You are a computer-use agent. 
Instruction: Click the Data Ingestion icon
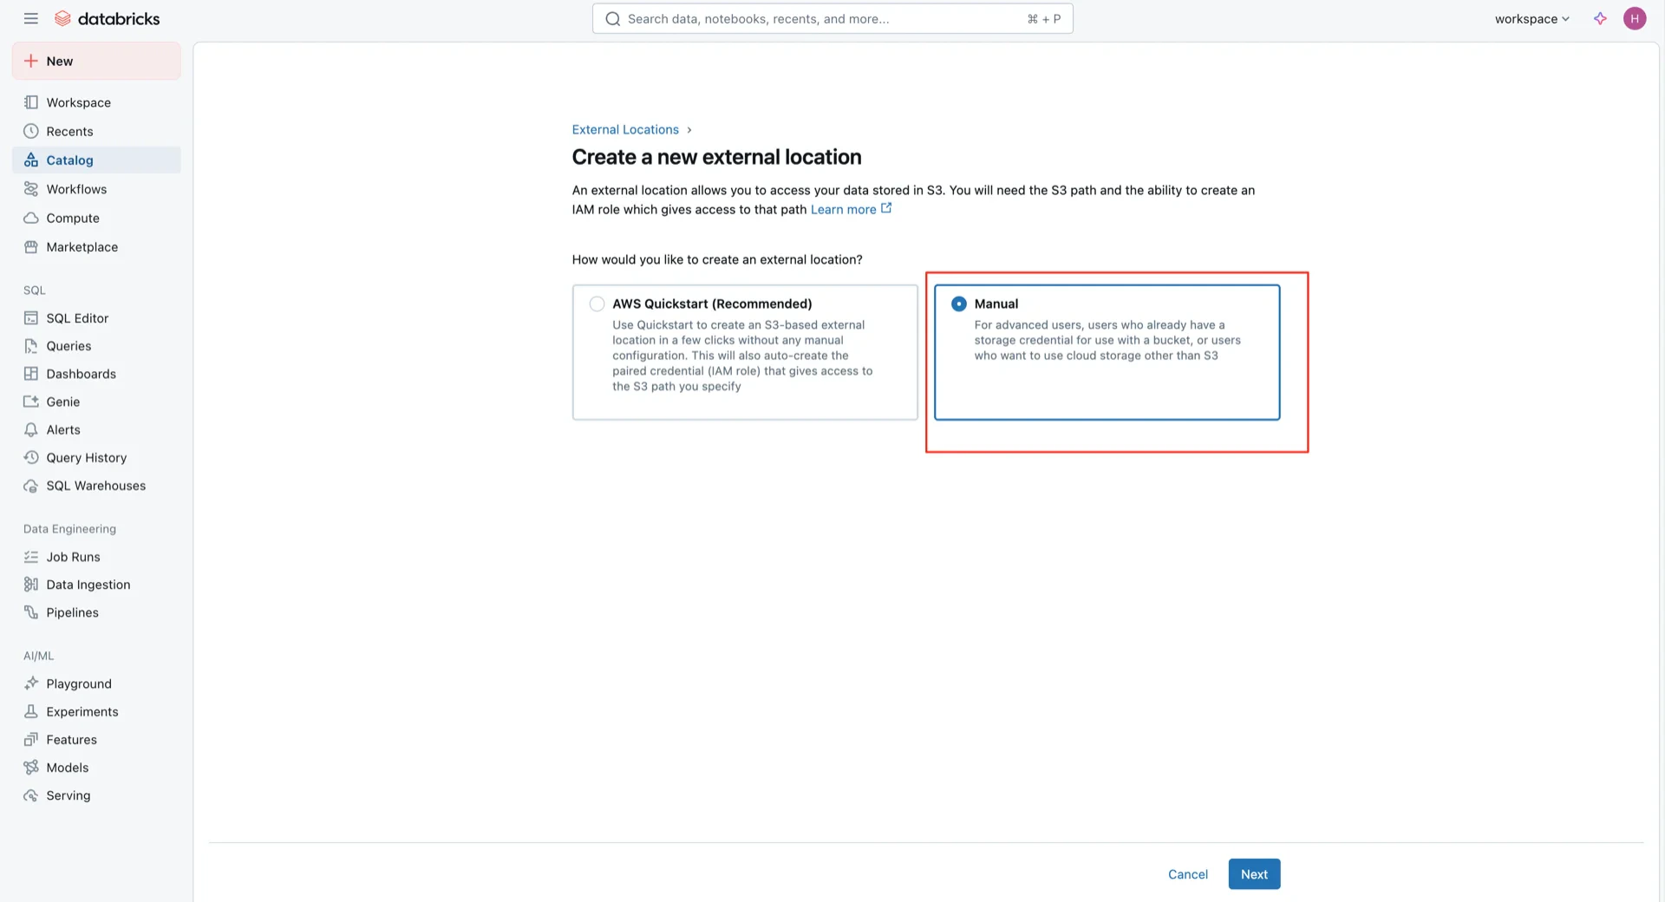31,585
